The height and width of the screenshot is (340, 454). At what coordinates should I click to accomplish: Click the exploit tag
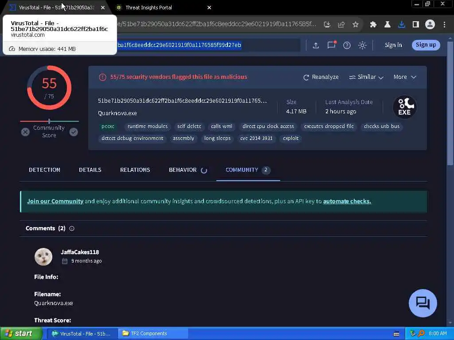(290, 138)
